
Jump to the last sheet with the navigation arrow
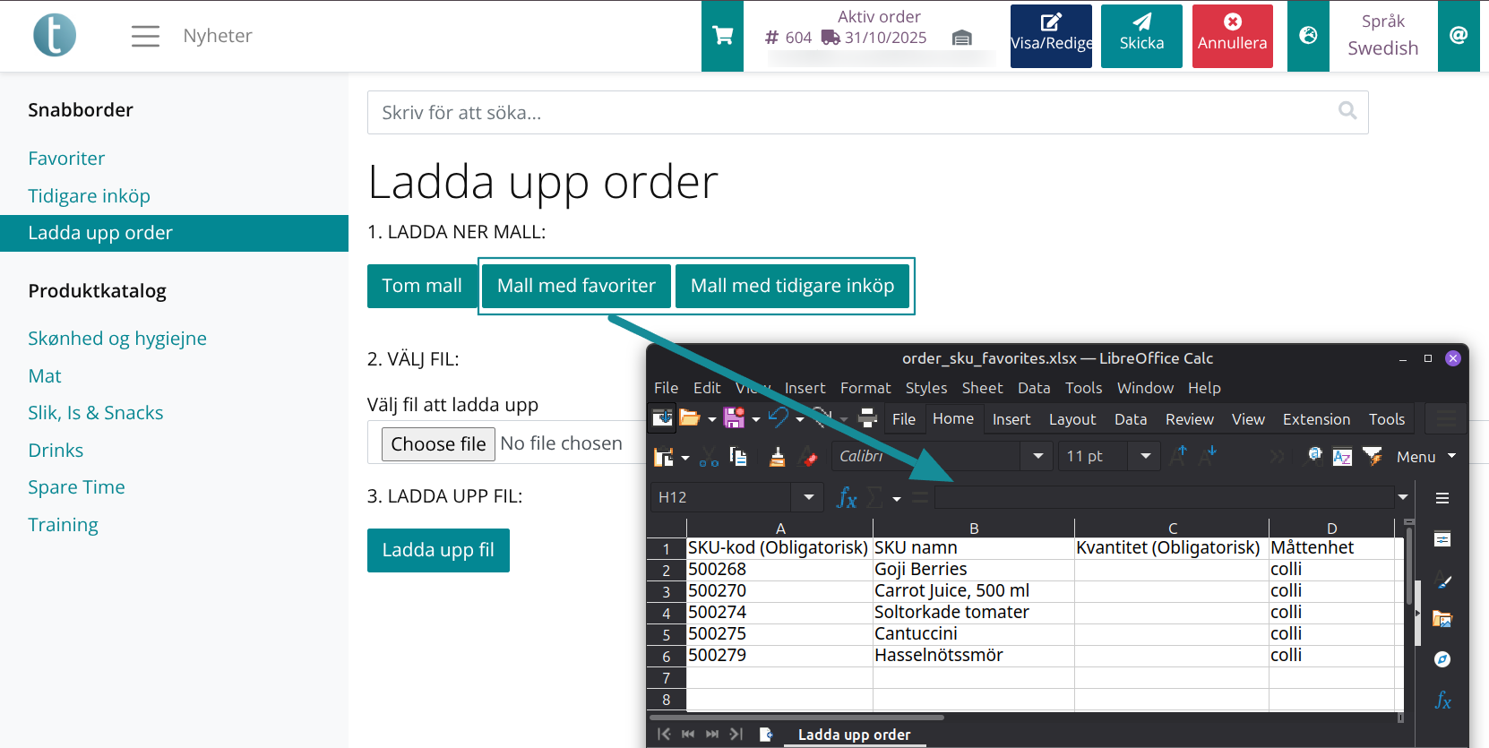point(736,735)
